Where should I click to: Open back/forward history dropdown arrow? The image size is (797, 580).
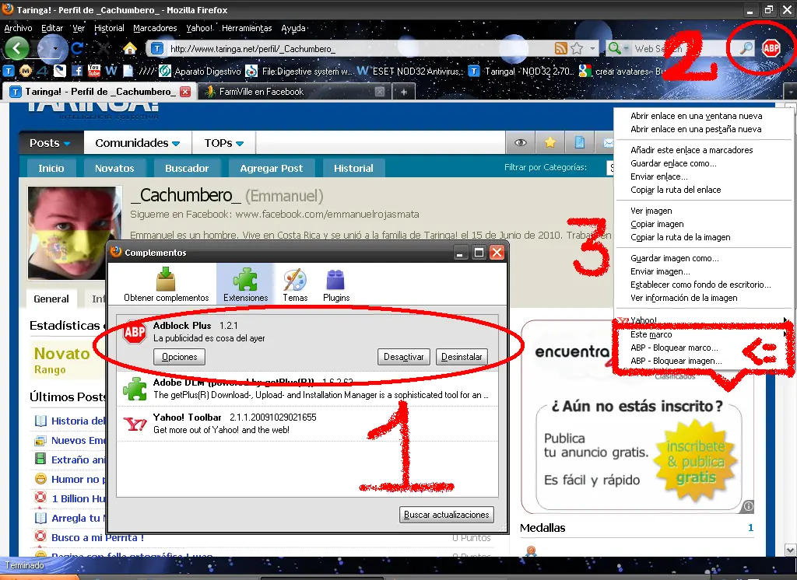55,49
